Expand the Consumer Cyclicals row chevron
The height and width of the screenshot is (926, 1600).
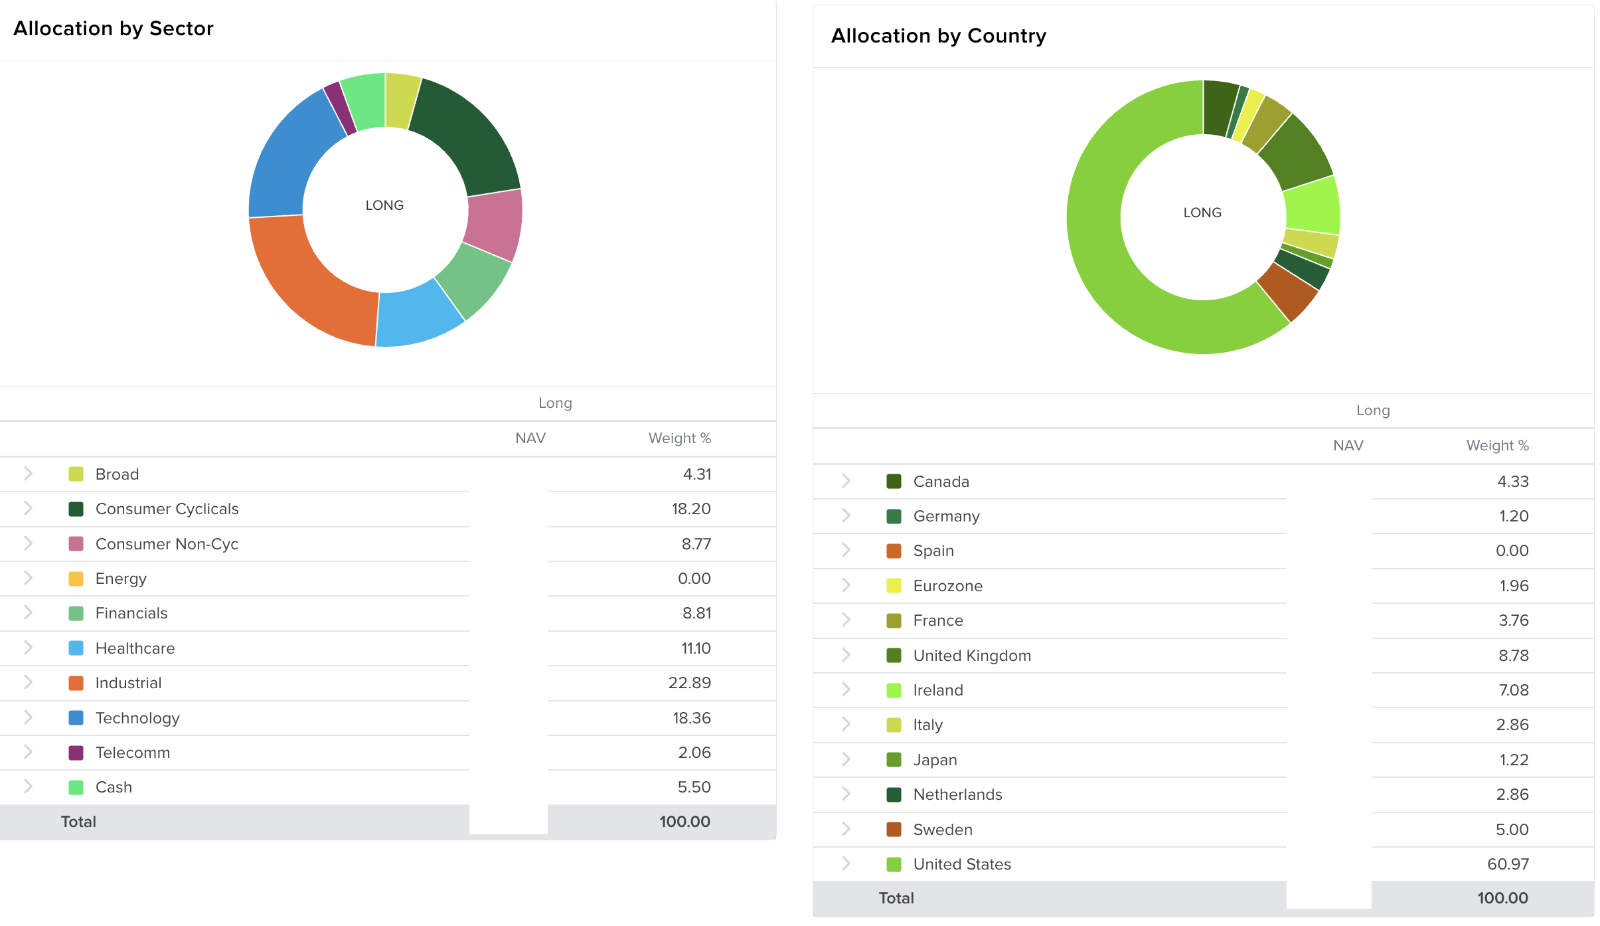click(x=28, y=508)
